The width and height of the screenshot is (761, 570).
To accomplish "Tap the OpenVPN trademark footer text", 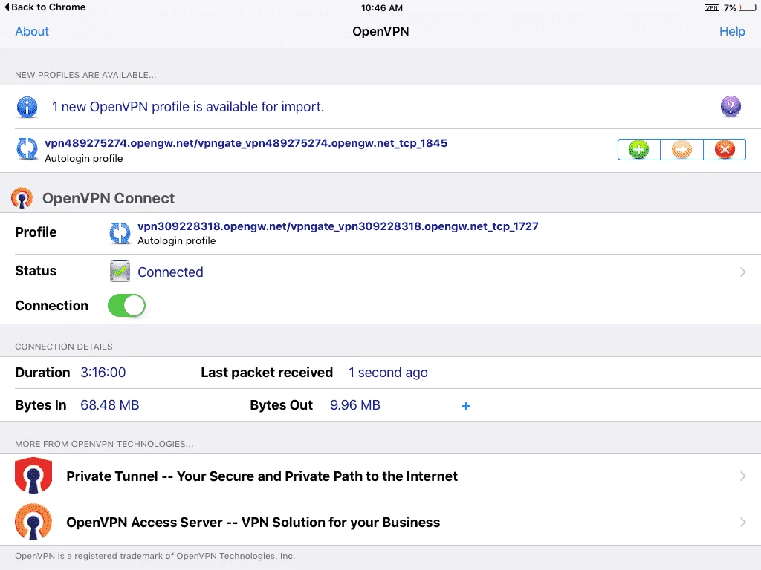I will (x=155, y=556).
